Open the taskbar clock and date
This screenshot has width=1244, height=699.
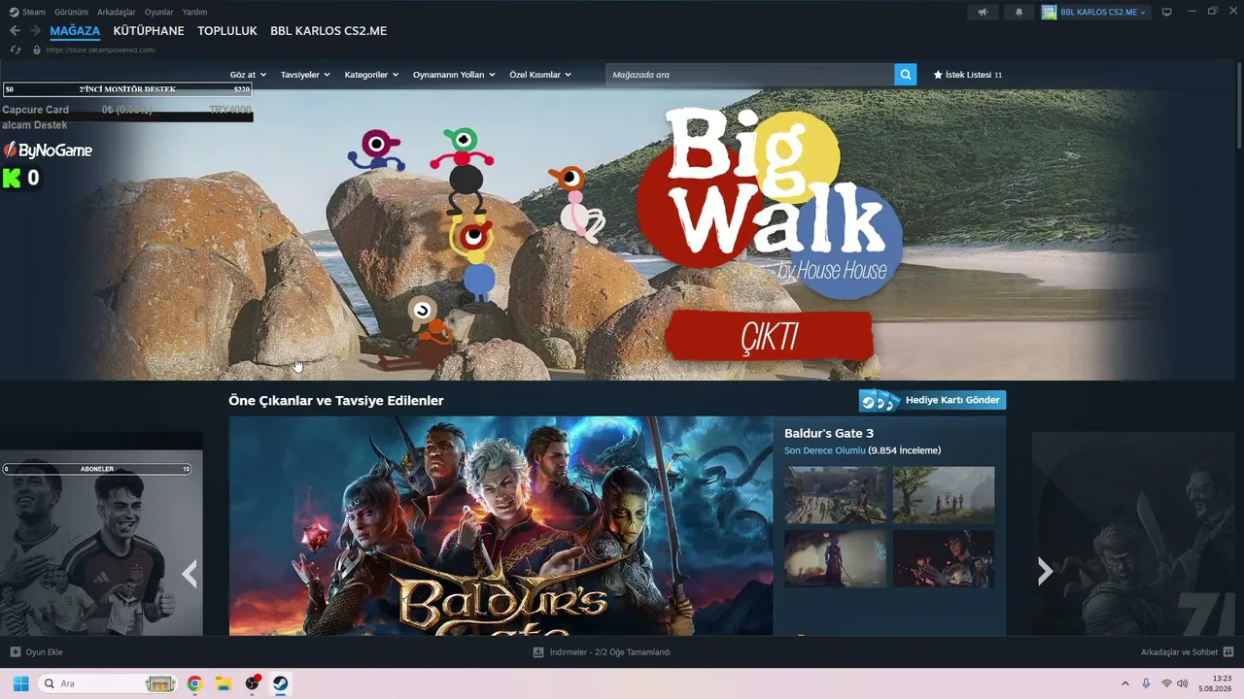click(1214, 683)
